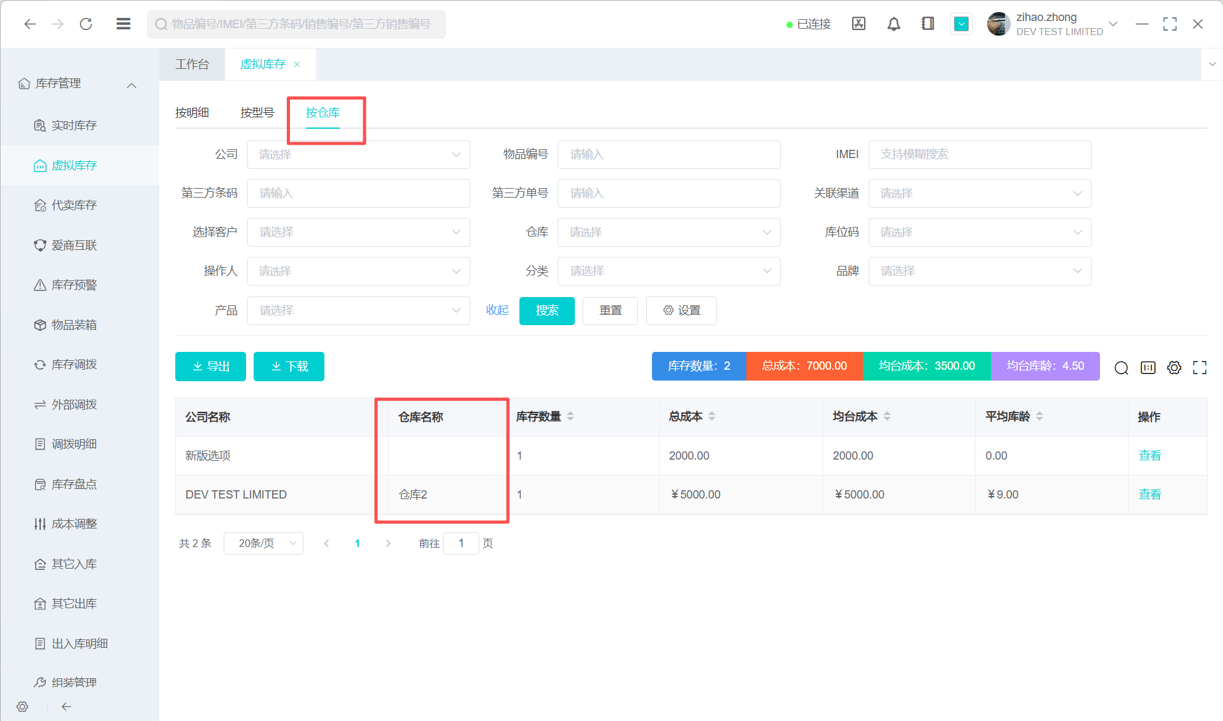The height and width of the screenshot is (721, 1223).
Task: Click the table density icon
Action: click(1148, 367)
